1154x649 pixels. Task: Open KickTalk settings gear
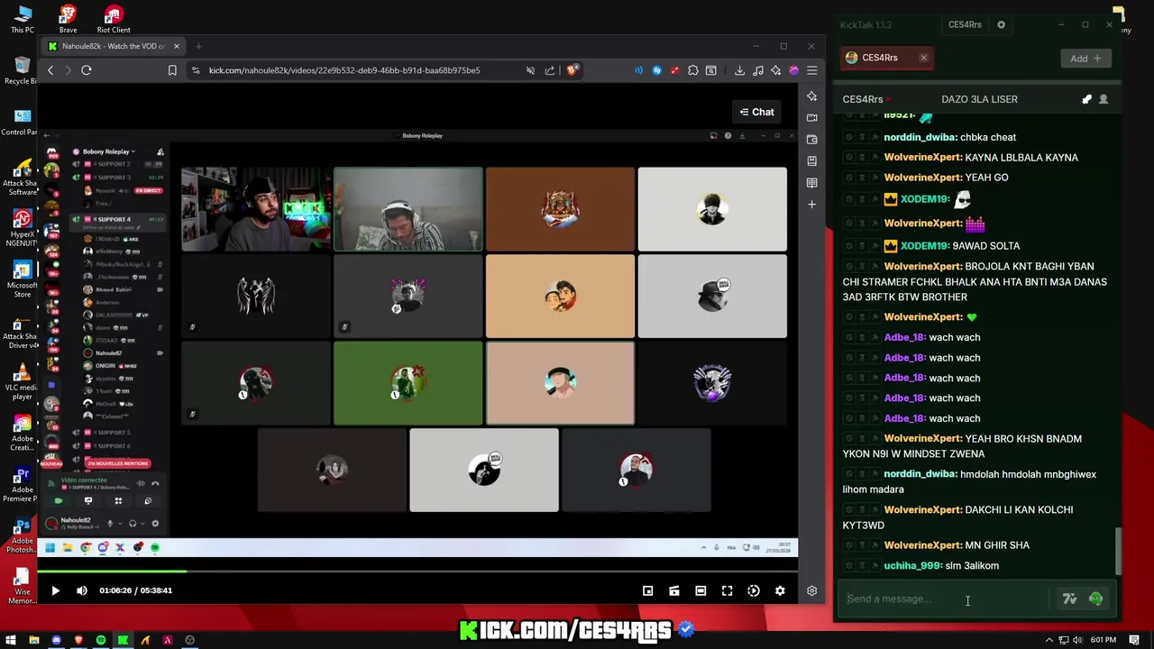[x=1001, y=25]
